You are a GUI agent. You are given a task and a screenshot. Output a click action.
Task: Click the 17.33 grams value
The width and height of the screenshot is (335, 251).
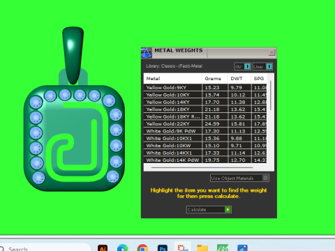pyautogui.click(x=212, y=153)
